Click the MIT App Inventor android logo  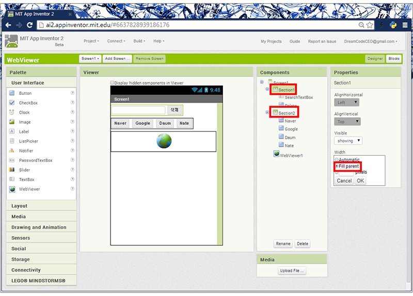[x=11, y=41]
